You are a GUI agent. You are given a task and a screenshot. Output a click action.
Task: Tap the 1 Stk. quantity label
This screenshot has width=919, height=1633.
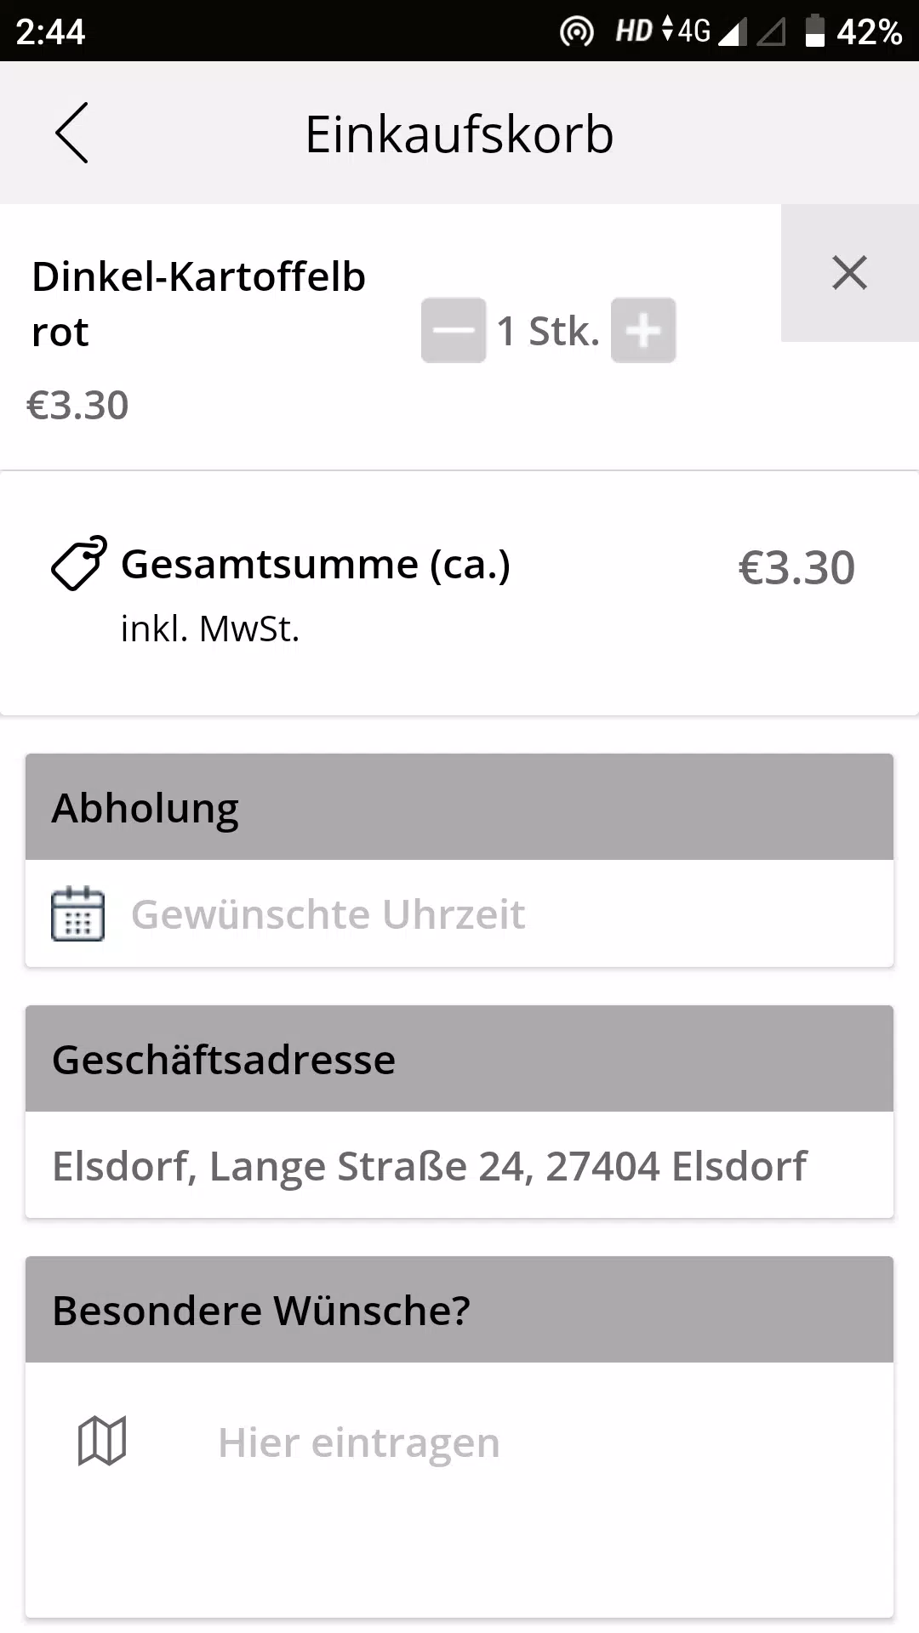[x=548, y=331]
